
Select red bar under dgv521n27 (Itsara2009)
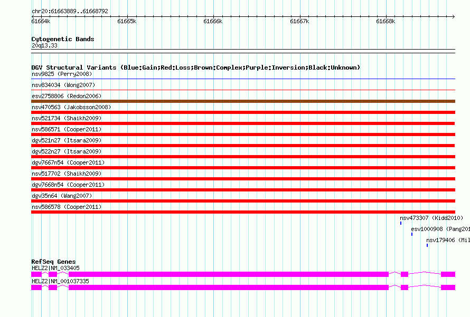tap(243, 146)
